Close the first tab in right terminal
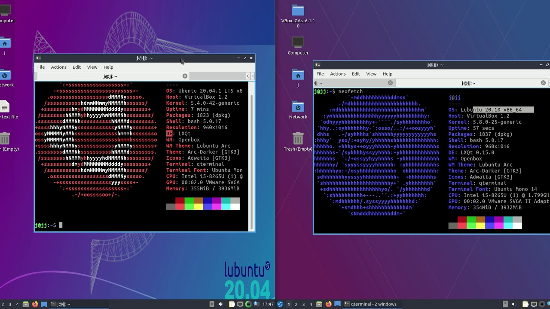550x309 pixels. (390, 83)
